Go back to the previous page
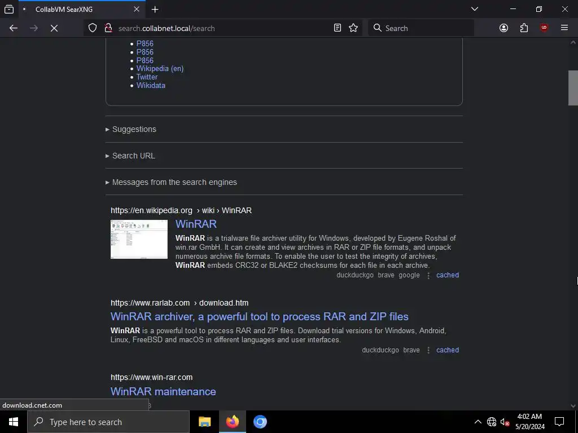The image size is (578, 433). (14, 28)
